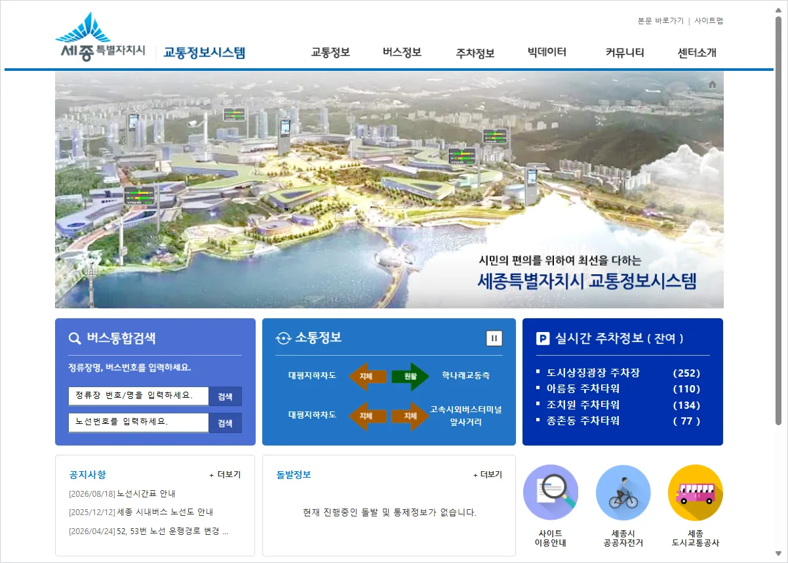
Task: Open the 사이트맵 link
Action: 709,21
